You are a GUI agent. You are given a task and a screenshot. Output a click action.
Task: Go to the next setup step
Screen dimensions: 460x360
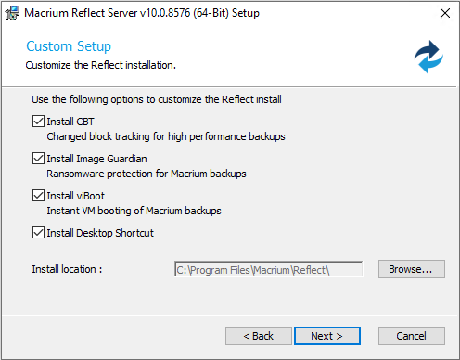point(327,336)
